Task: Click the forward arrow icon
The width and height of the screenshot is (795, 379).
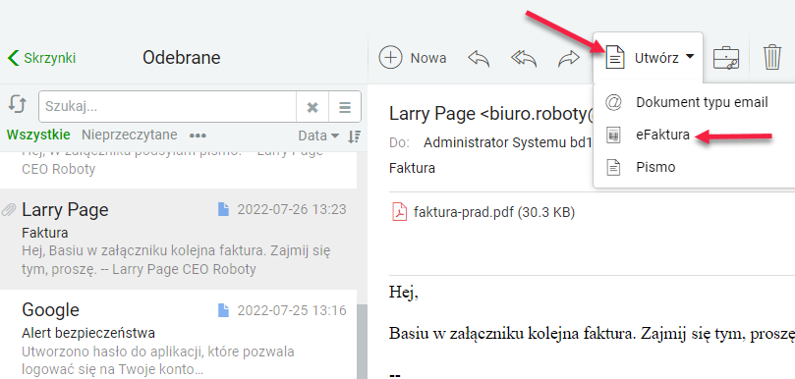Action: coord(568,58)
